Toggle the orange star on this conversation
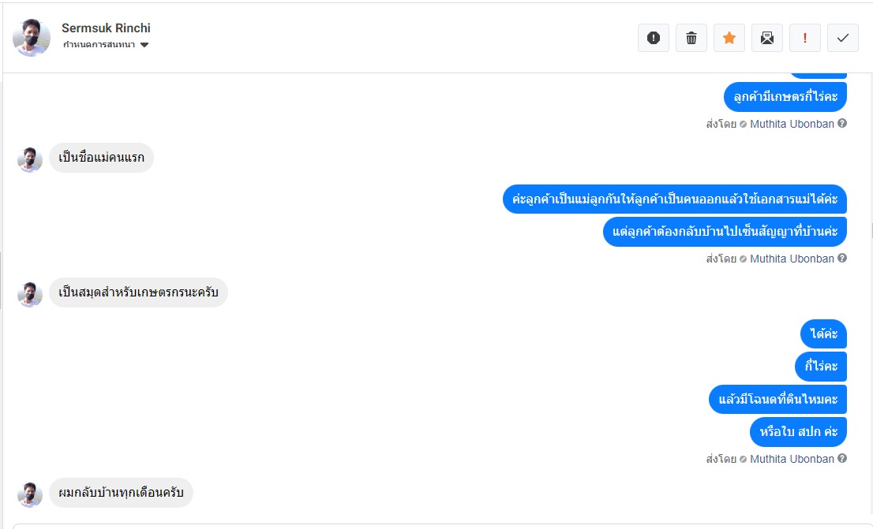Viewport: 873px width, 529px height. coord(729,38)
